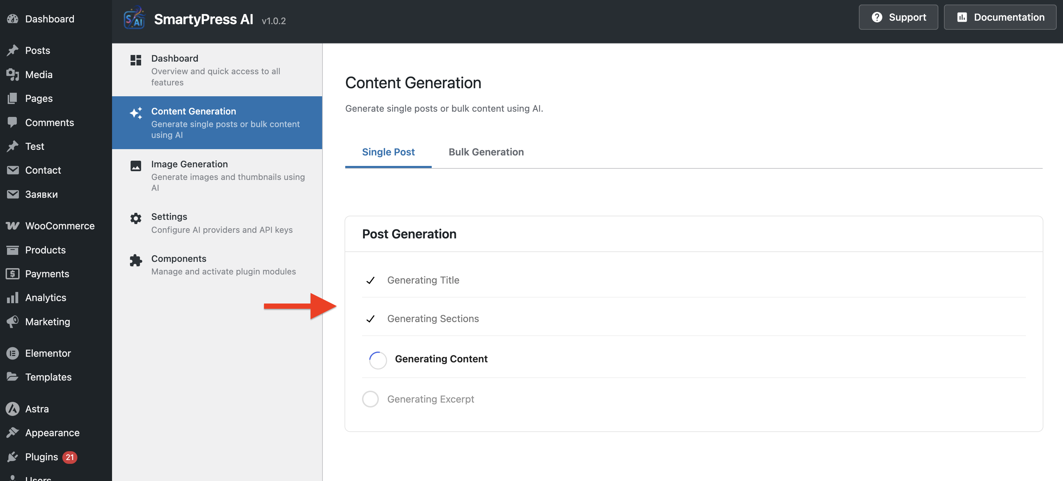
Task: Click the Generating Sections checkmark
Action: point(370,319)
